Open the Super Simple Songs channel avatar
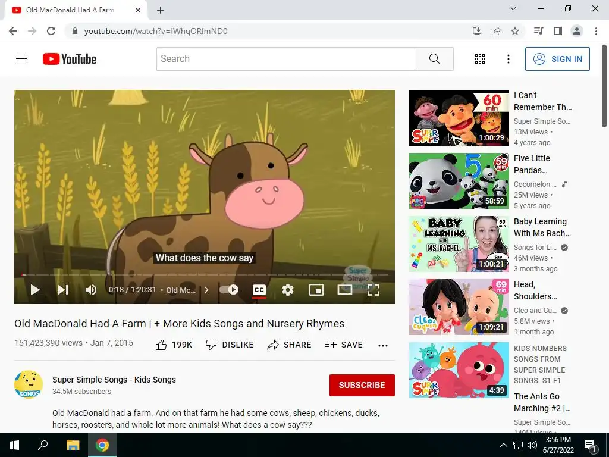Viewport: 609px width, 457px height. click(x=29, y=384)
